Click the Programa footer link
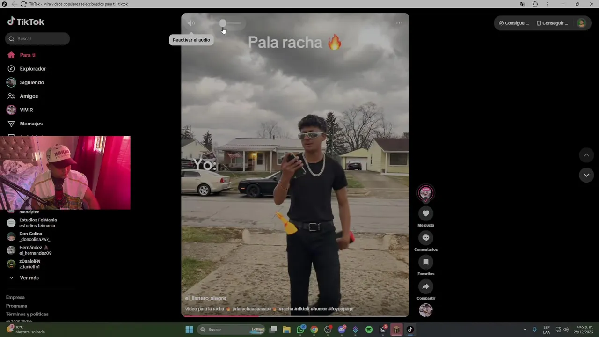This screenshot has width=599, height=337. coord(16,306)
